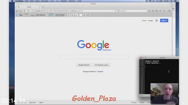Image resolution: width=188 pixels, height=105 pixels.
Task: Click the browser Search box in toolbar
Action: coord(133,11)
